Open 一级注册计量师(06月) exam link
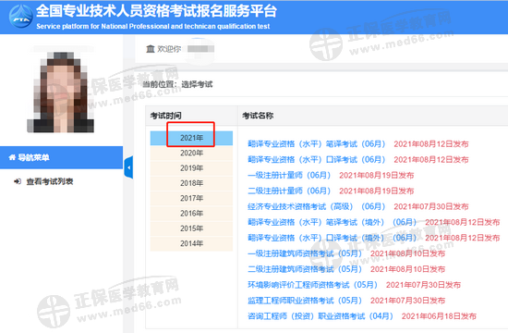 [289, 175]
